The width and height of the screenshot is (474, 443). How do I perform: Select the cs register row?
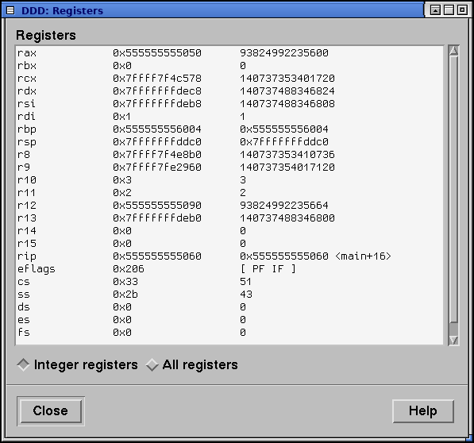[229, 281]
